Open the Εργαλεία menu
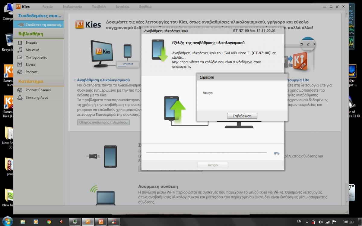 122,6
